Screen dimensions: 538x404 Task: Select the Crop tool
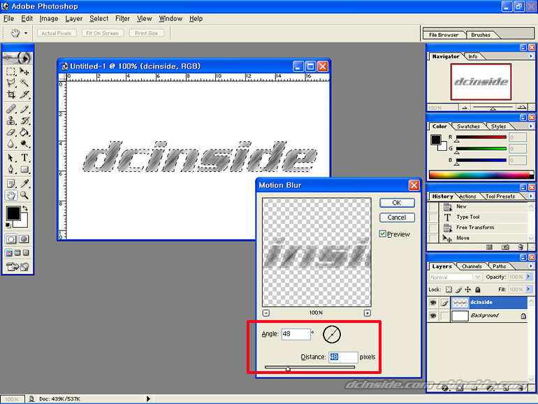[11, 94]
